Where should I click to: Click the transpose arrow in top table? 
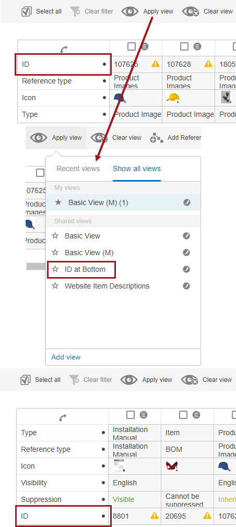[x=64, y=50]
